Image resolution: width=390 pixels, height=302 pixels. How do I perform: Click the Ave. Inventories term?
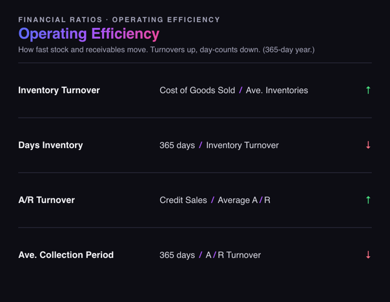(x=277, y=90)
